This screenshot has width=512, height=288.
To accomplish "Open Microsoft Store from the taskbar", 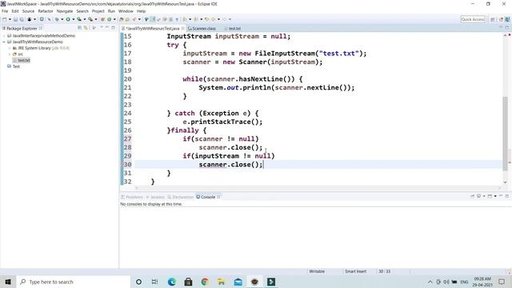I will coord(189,282).
